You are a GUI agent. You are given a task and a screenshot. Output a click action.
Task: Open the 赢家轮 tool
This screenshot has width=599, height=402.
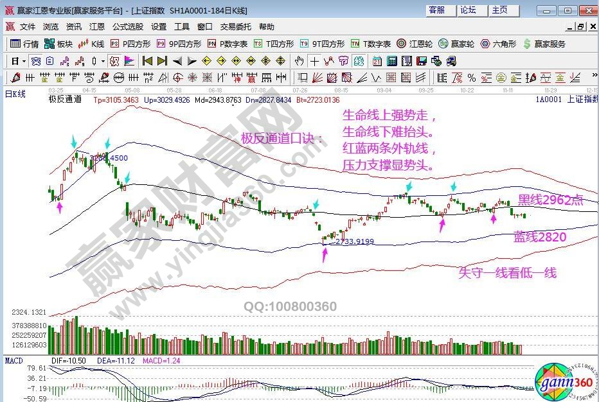[456, 44]
